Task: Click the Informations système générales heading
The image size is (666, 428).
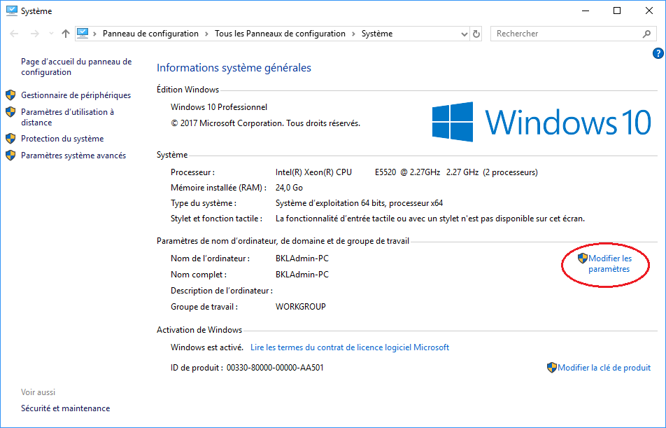Action: (x=234, y=68)
